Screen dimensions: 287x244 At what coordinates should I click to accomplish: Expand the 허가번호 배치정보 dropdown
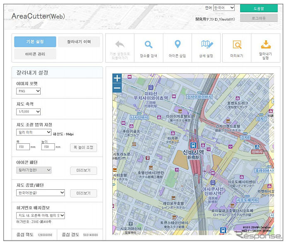click(40, 215)
